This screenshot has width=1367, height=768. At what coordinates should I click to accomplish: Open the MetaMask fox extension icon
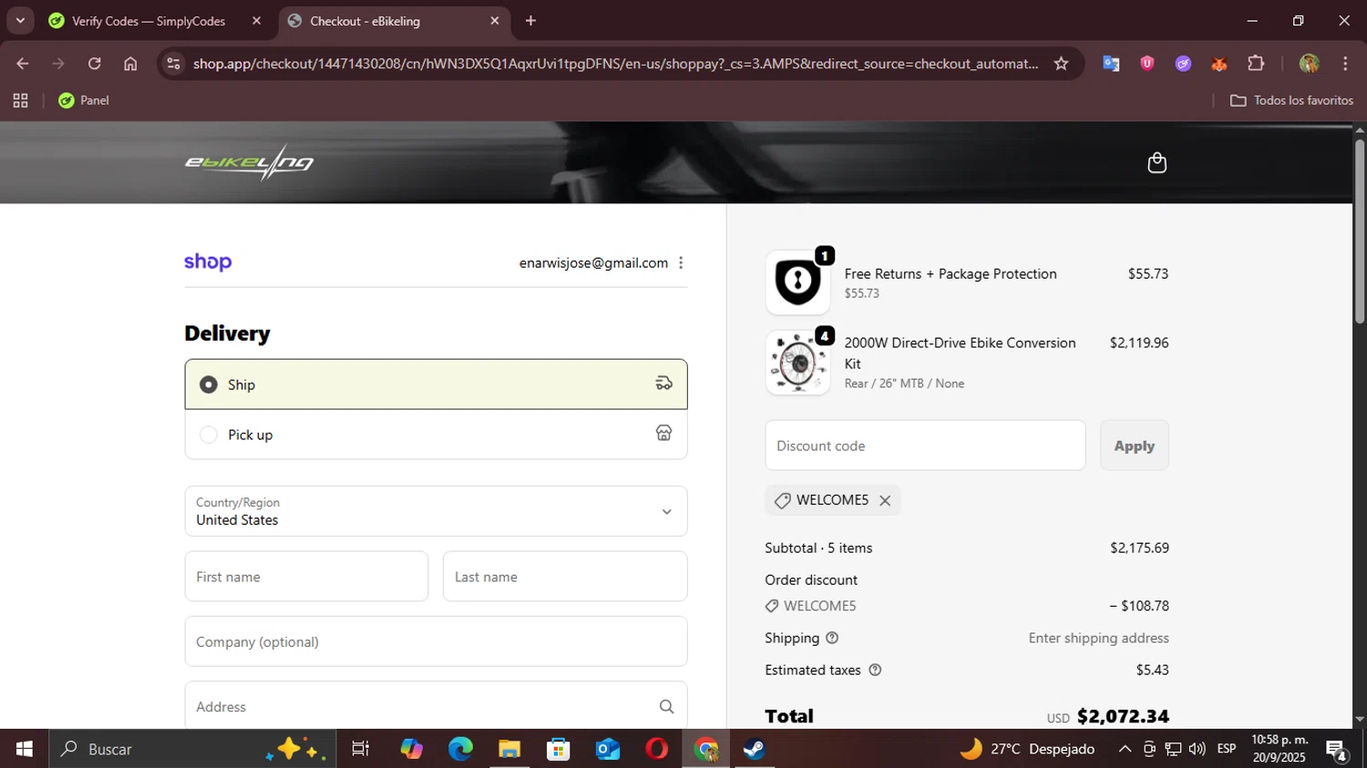pos(1219,64)
